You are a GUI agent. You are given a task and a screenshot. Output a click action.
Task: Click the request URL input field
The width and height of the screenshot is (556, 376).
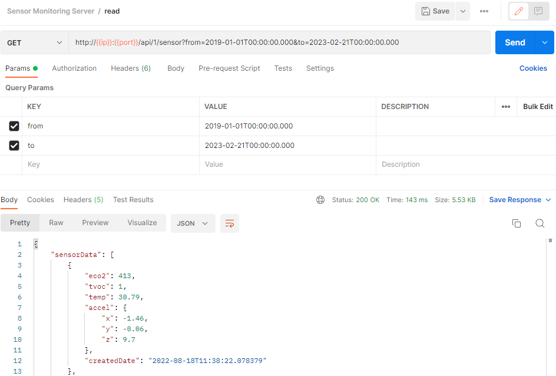[x=279, y=42]
